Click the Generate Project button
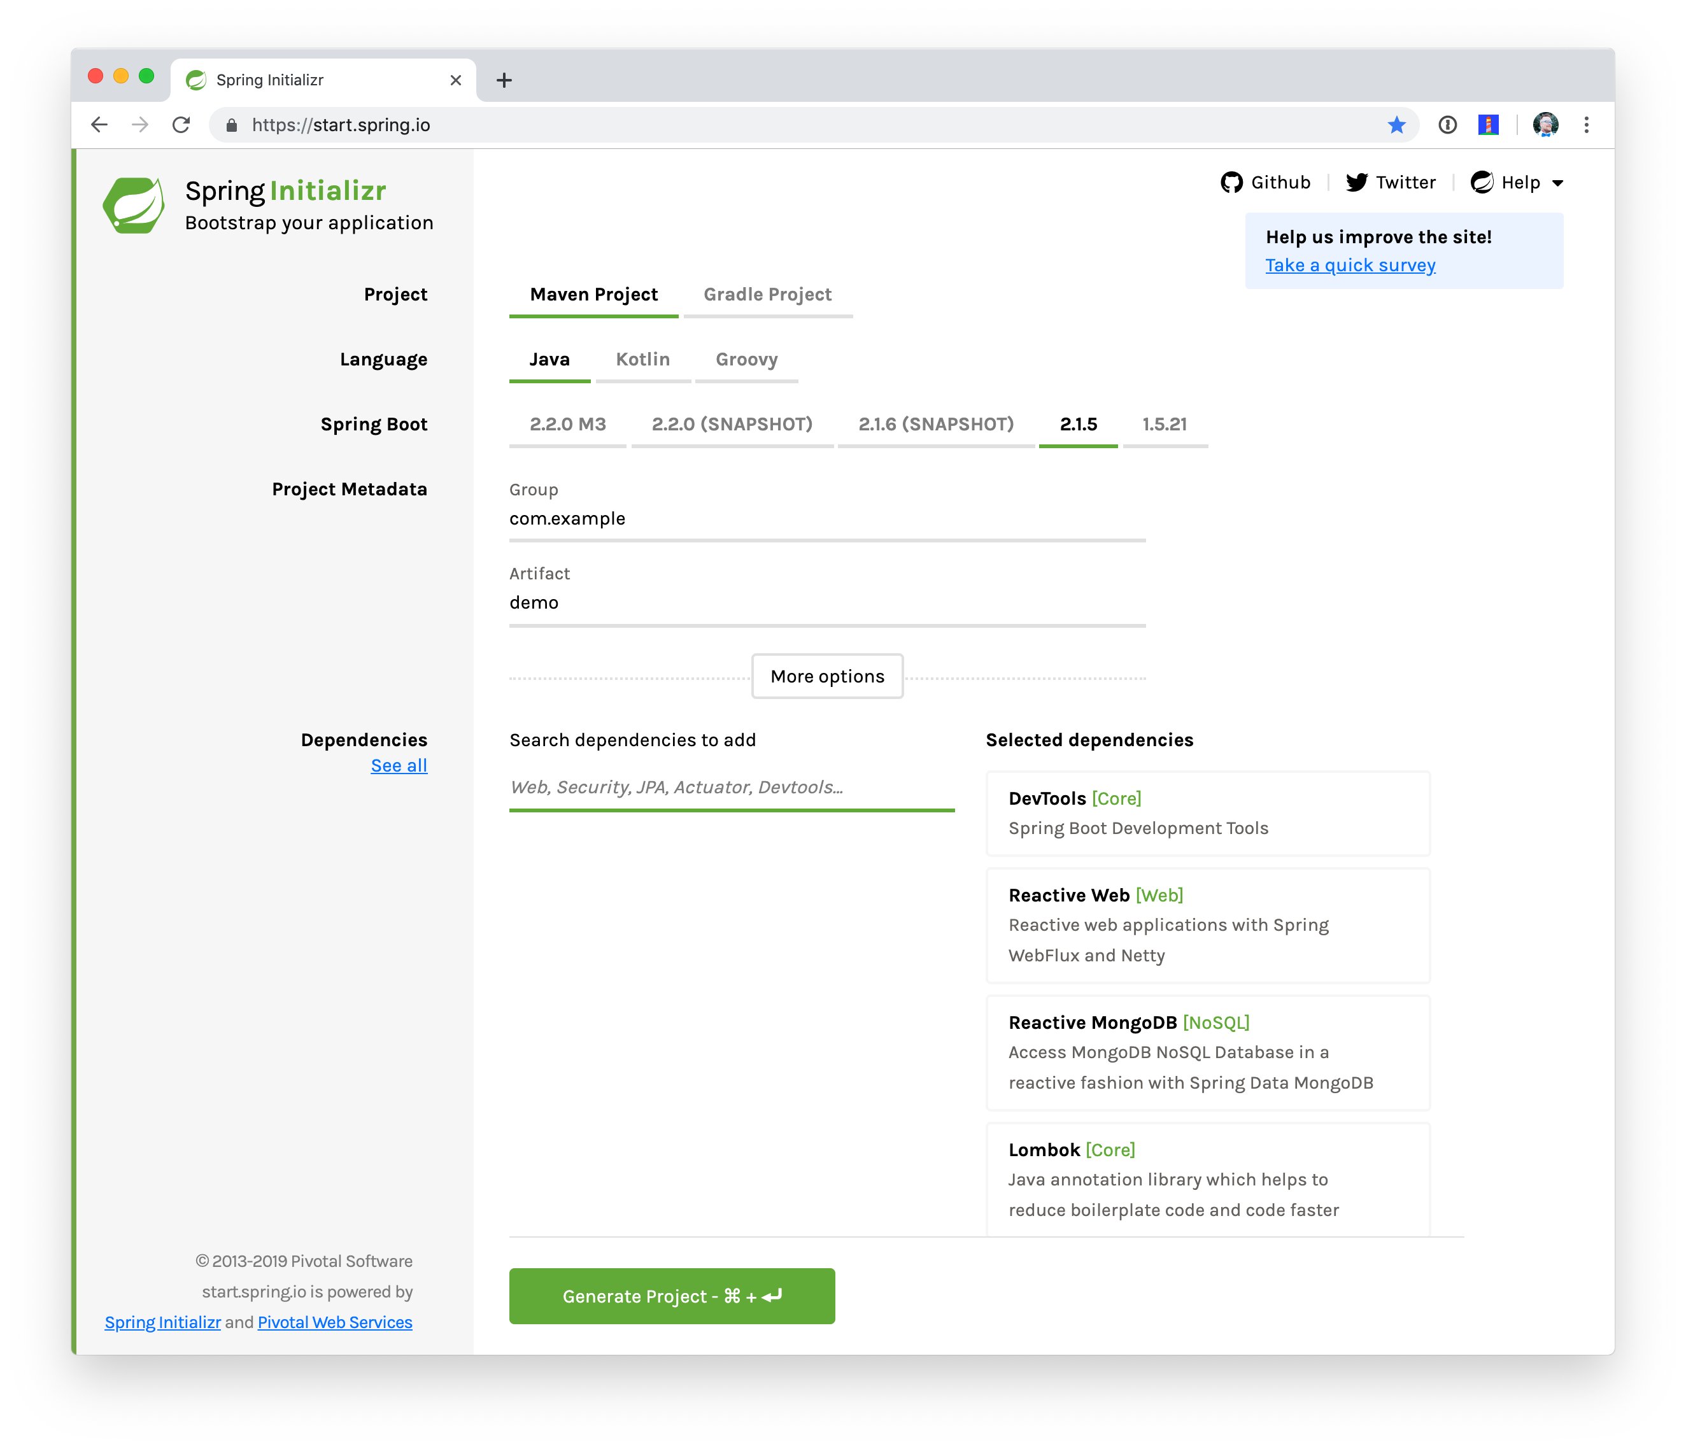Image resolution: width=1686 pixels, height=1449 pixels. tap(671, 1296)
